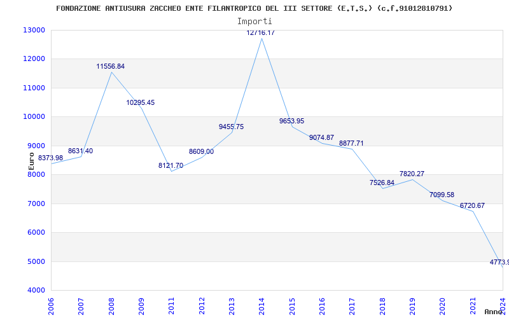This screenshot has width=509, height=318.
Task: Click the data label 9653.95
Action: pos(291,121)
